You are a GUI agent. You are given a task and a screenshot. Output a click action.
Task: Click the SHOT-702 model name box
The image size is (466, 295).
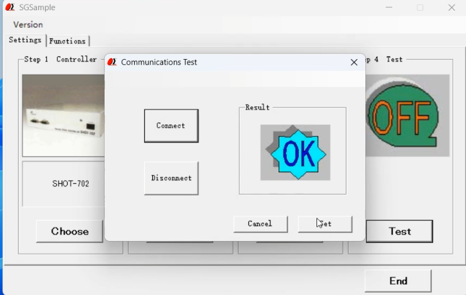63,184
